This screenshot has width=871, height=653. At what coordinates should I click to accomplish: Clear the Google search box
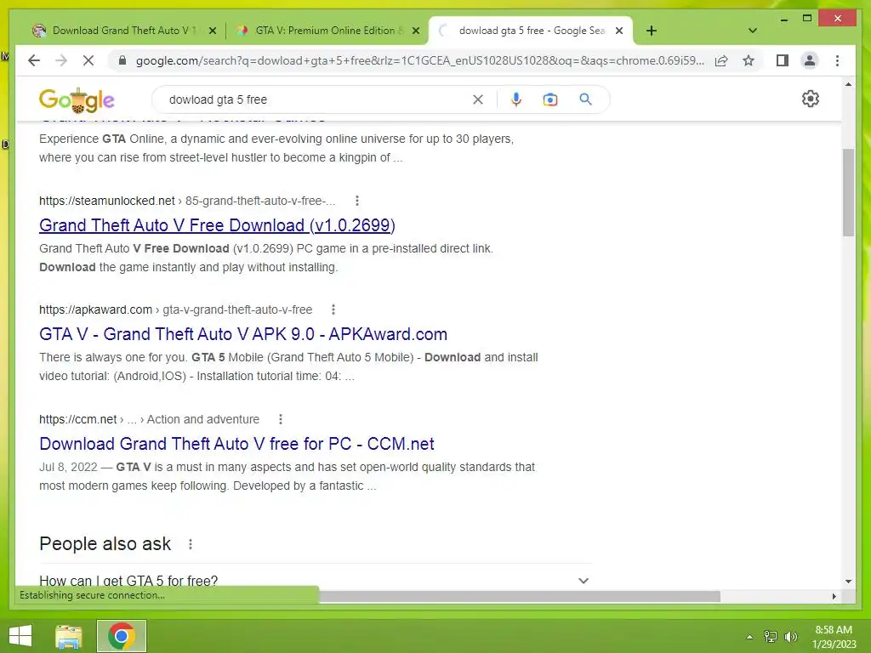point(478,99)
